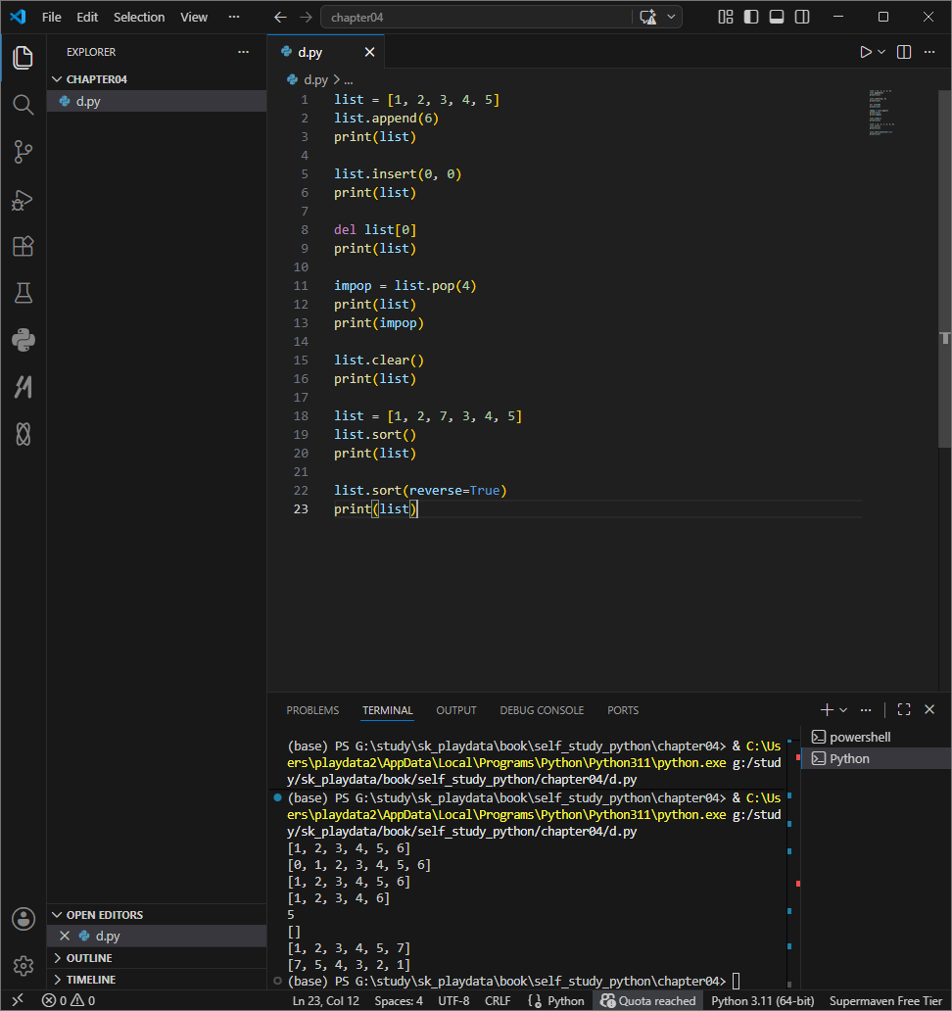Click Supermaven Free Tier status item

885,1000
